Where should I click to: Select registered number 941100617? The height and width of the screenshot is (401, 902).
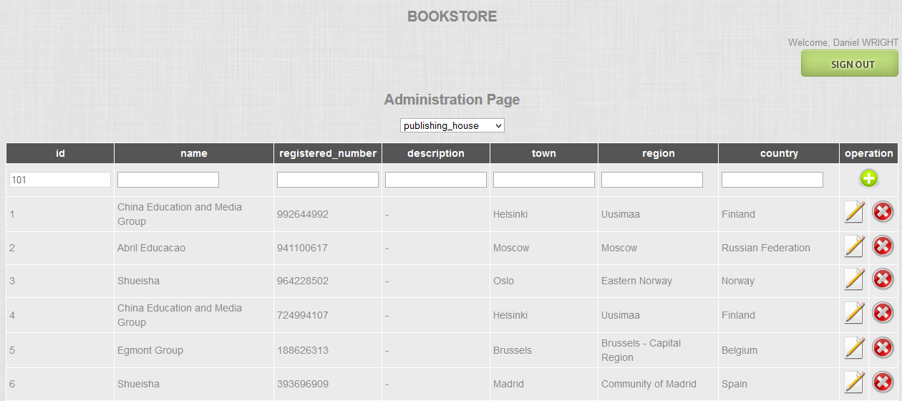click(302, 248)
